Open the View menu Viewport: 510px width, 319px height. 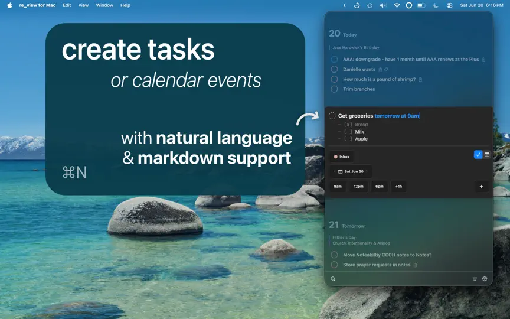click(83, 5)
